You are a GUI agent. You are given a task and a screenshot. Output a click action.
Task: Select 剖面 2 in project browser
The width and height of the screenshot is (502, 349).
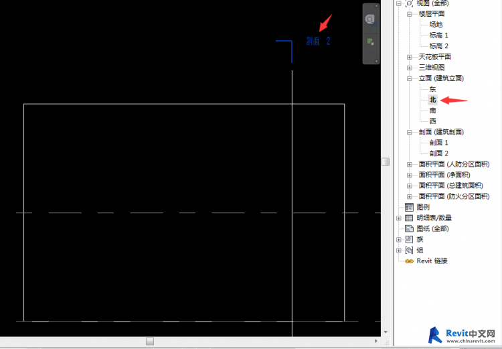click(438, 153)
